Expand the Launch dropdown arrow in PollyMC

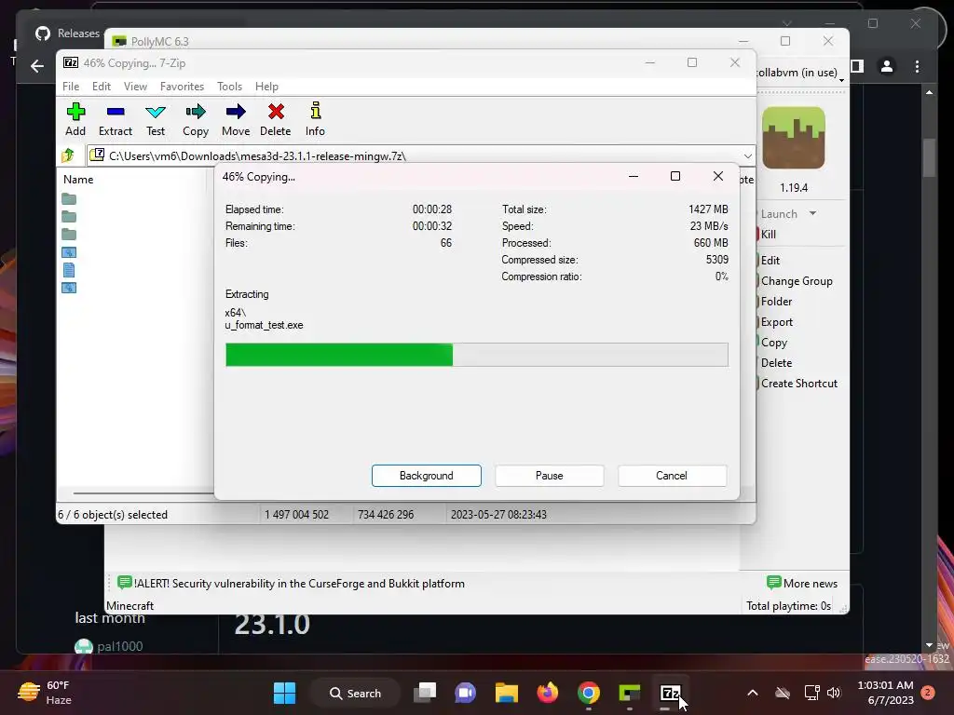pyautogui.click(x=812, y=213)
